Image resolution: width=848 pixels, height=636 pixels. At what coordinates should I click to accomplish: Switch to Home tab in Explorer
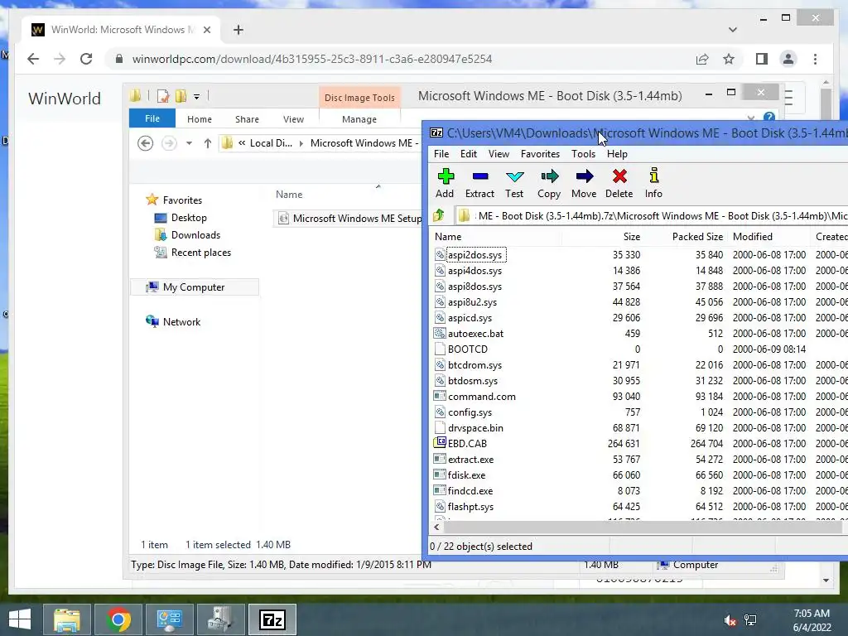[200, 119]
